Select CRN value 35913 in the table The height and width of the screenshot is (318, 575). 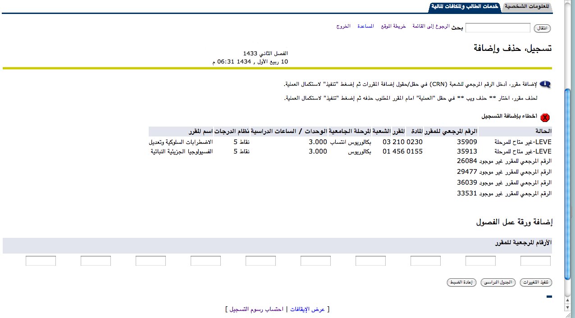click(x=467, y=151)
